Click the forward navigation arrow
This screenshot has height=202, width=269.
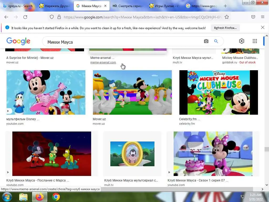click(x=16, y=17)
